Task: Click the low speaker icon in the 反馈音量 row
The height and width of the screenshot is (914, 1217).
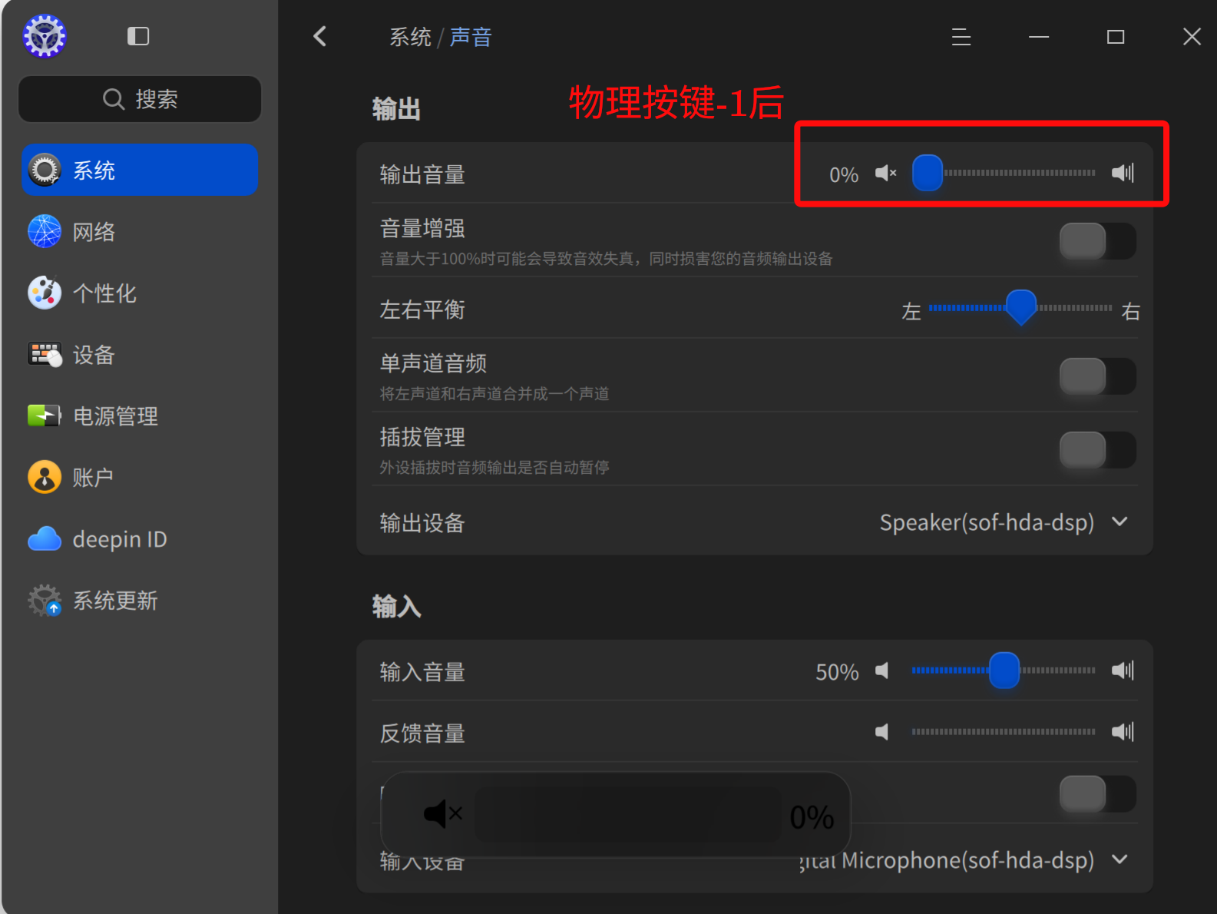Action: tap(882, 732)
